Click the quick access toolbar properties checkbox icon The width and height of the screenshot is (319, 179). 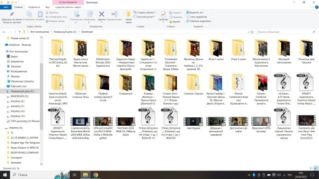pos(8,2)
